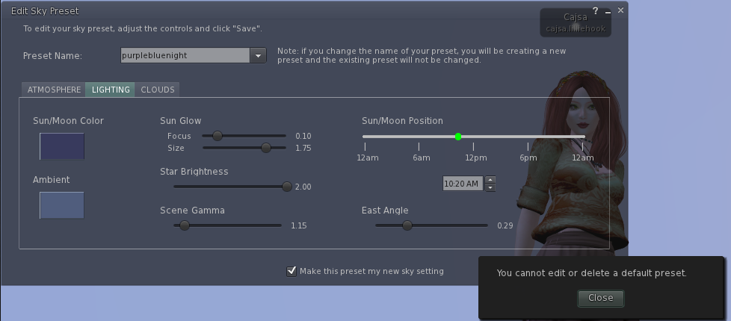Open the Ambient color swatch
Image resolution: width=731 pixels, height=321 pixels.
pos(62,205)
